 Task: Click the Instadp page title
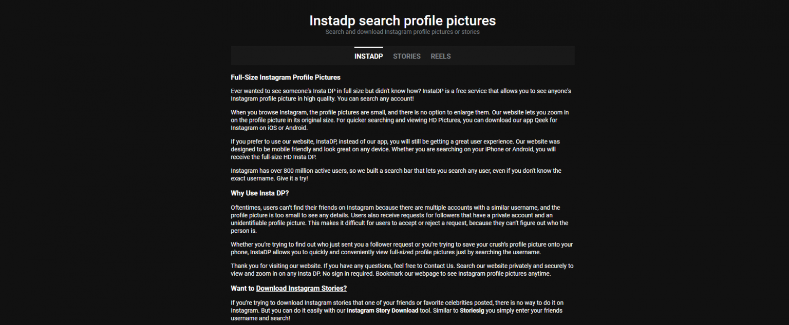click(x=402, y=21)
